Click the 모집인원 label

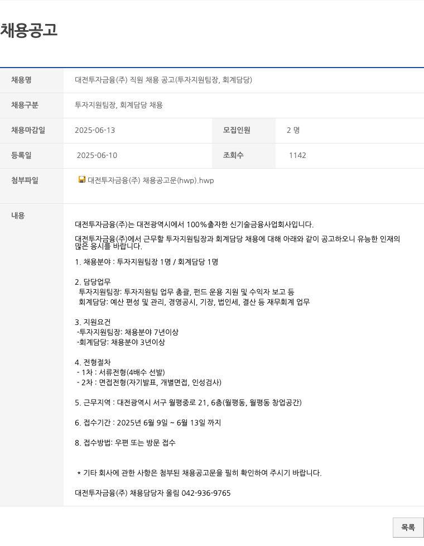click(237, 130)
